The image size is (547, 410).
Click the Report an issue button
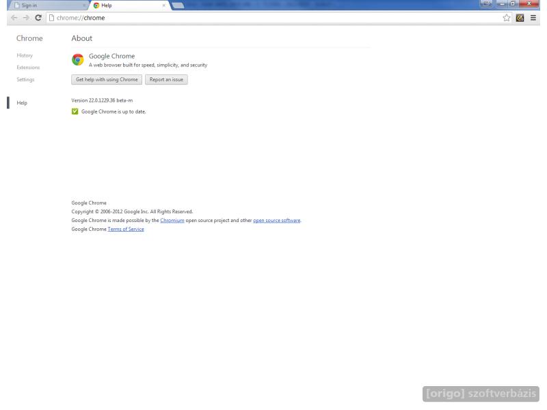pyautogui.click(x=166, y=79)
